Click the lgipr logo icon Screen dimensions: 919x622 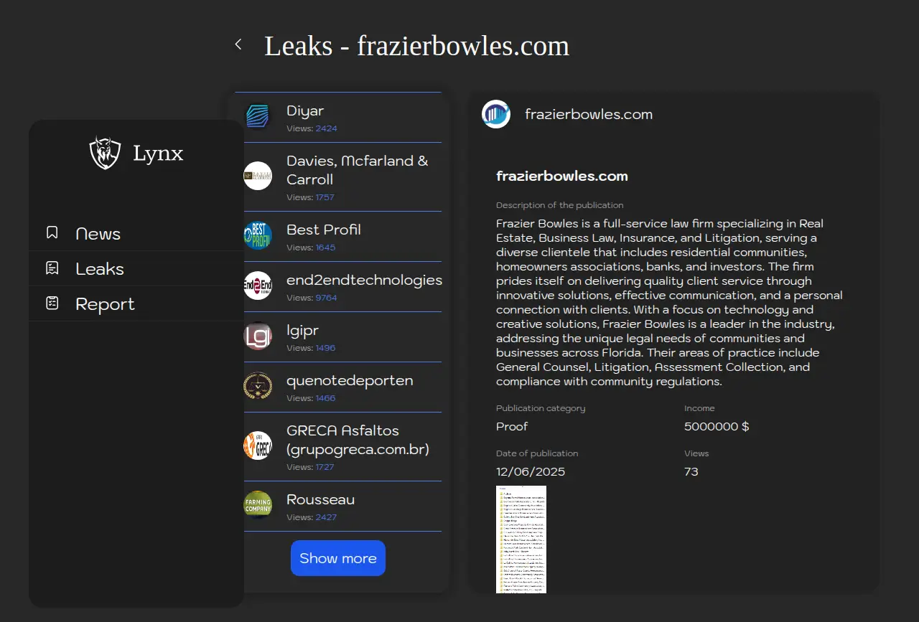pos(258,336)
